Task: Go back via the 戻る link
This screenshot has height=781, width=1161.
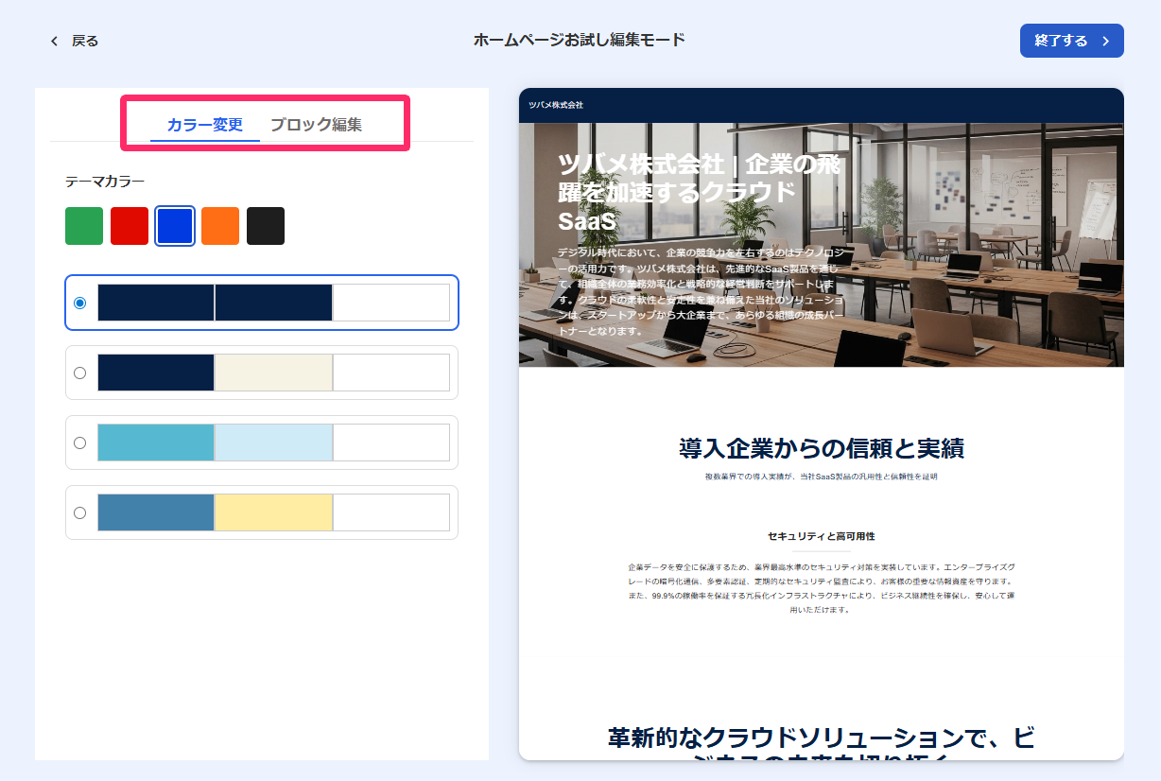Action: 85,41
